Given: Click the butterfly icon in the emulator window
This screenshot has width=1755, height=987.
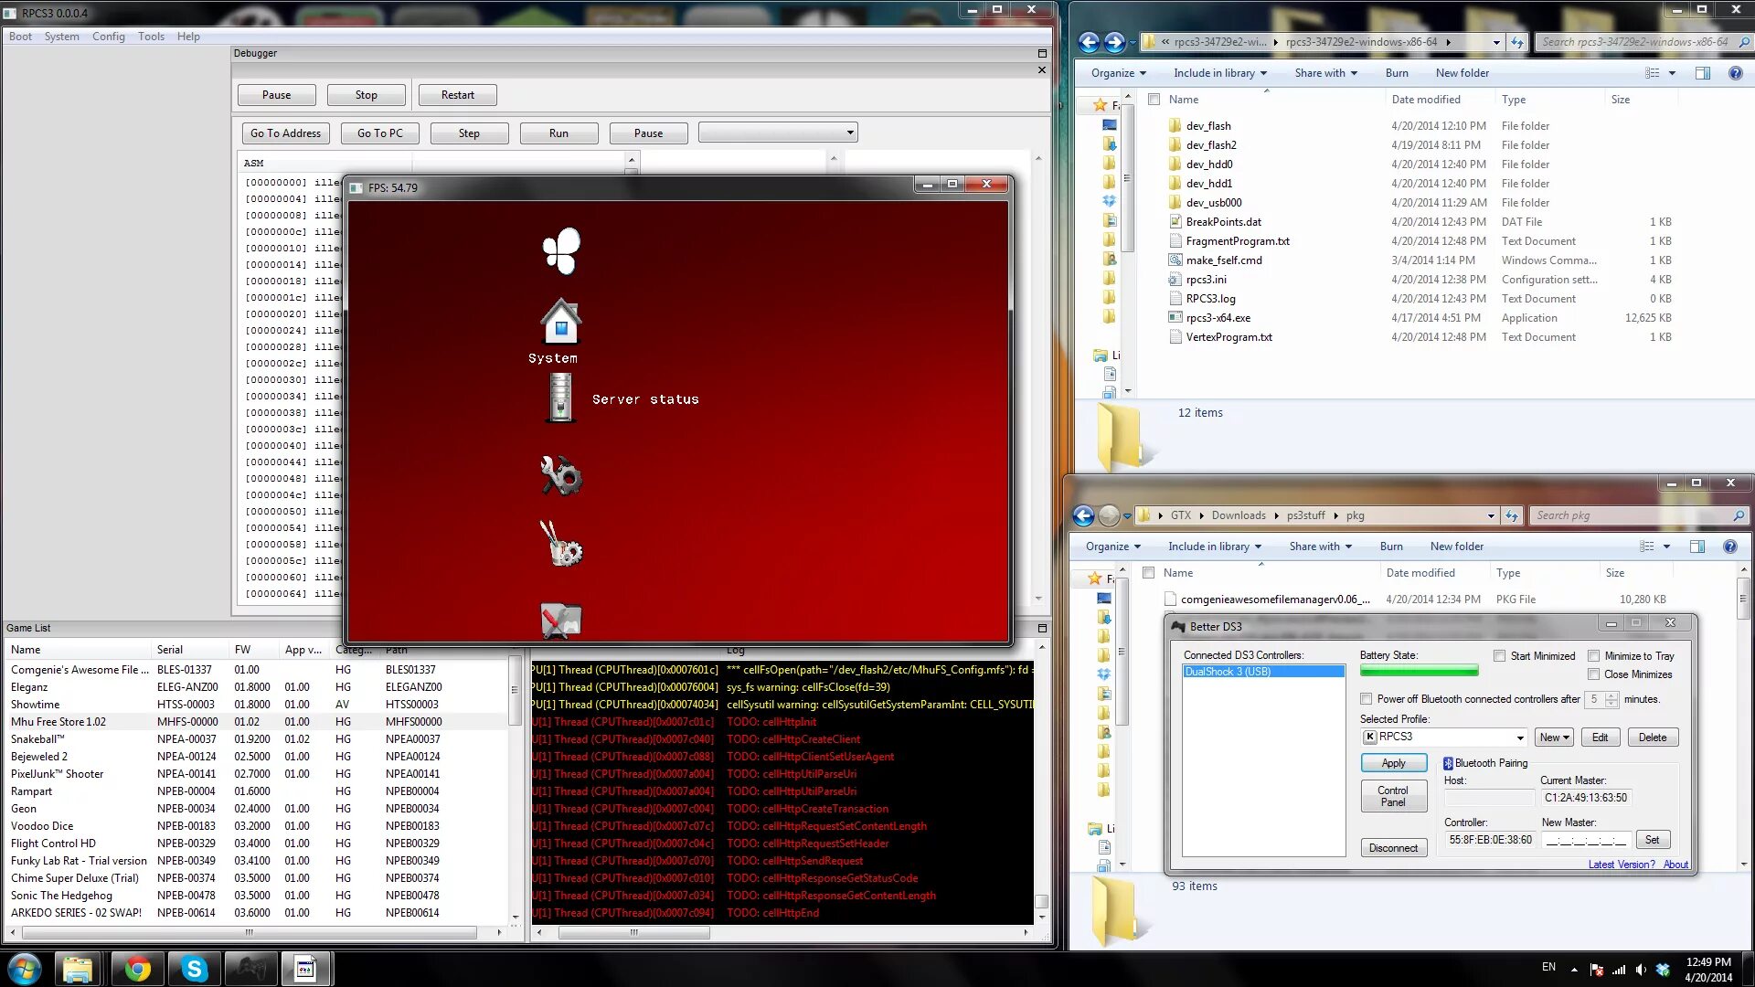Looking at the screenshot, I should [560, 250].
